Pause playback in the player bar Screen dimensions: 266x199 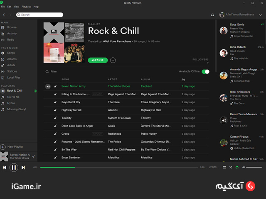pyautogui.click(x=14, y=167)
